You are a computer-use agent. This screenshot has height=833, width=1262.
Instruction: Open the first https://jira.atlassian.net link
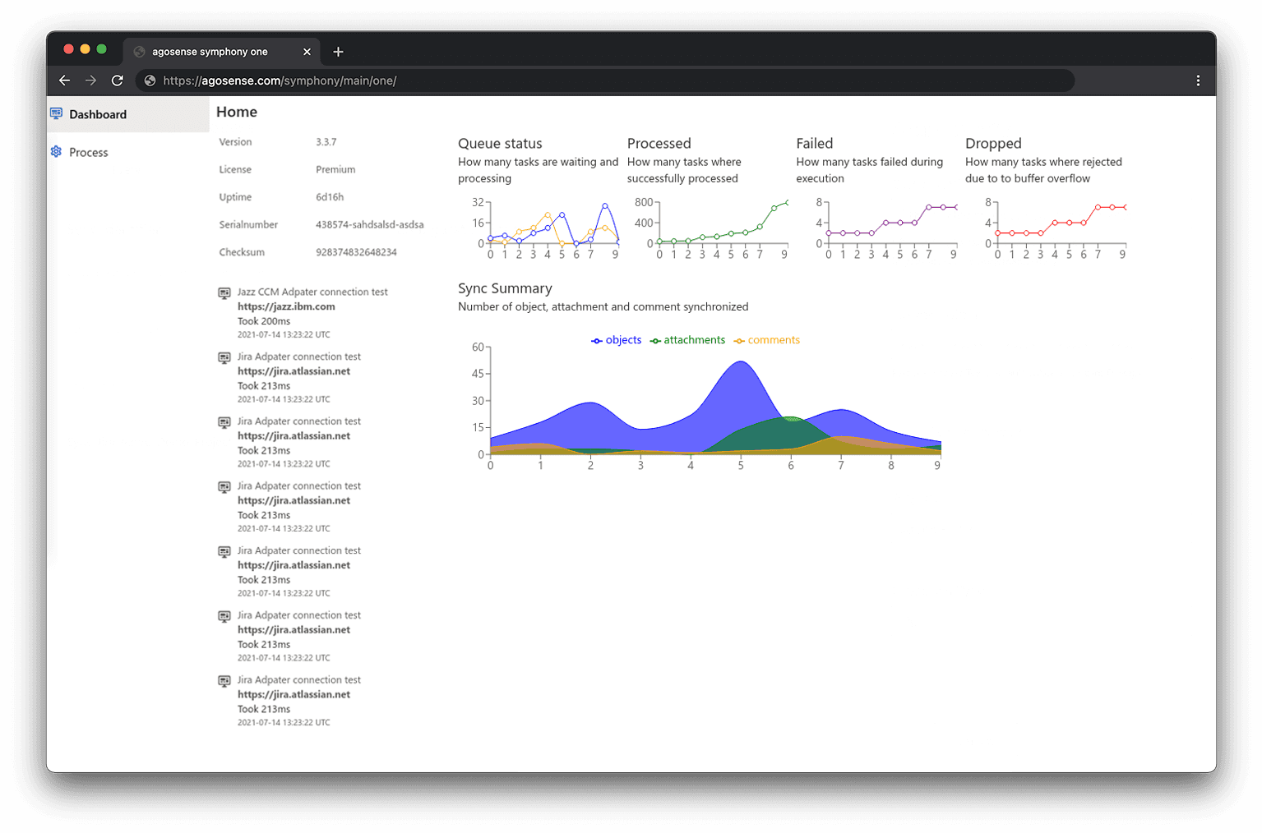(294, 371)
